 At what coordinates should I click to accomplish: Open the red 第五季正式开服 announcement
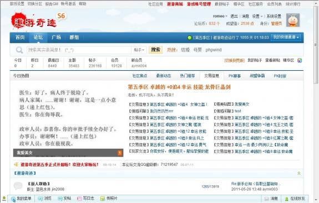(x=59, y=164)
